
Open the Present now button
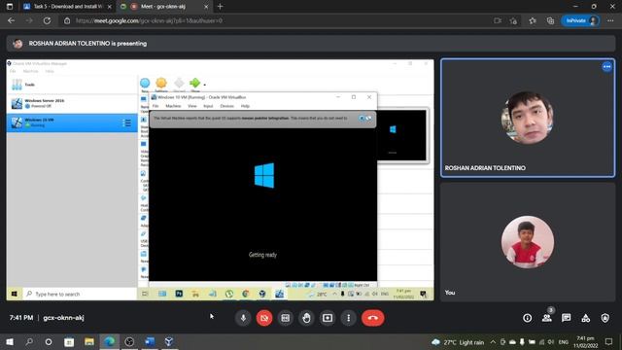[x=328, y=318]
